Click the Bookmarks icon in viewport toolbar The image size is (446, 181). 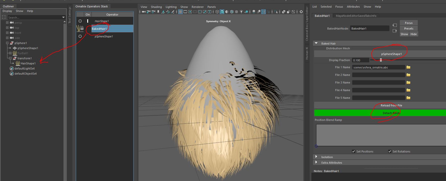click(x=158, y=12)
